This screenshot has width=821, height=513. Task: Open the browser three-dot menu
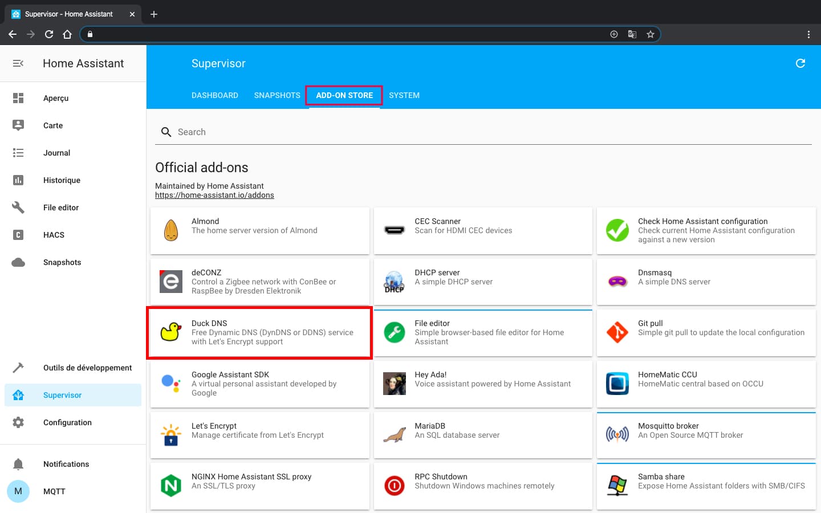tap(808, 34)
